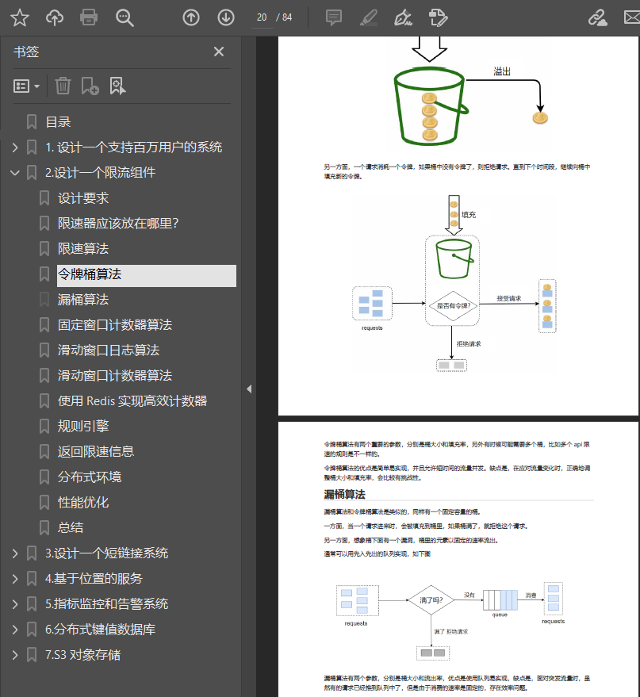Jump to the 限速算法 bookmark
The image size is (640, 697).
tap(83, 249)
